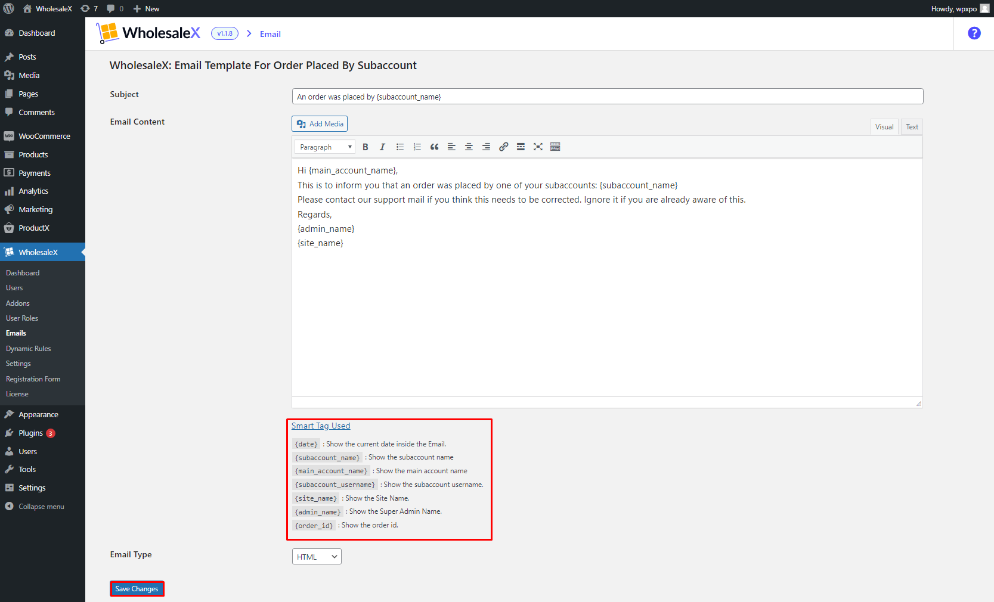Image resolution: width=994 pixels, height=602 pixels.
Task: Click the {order_id} smart tag
Action: click(x=314, y=526)
